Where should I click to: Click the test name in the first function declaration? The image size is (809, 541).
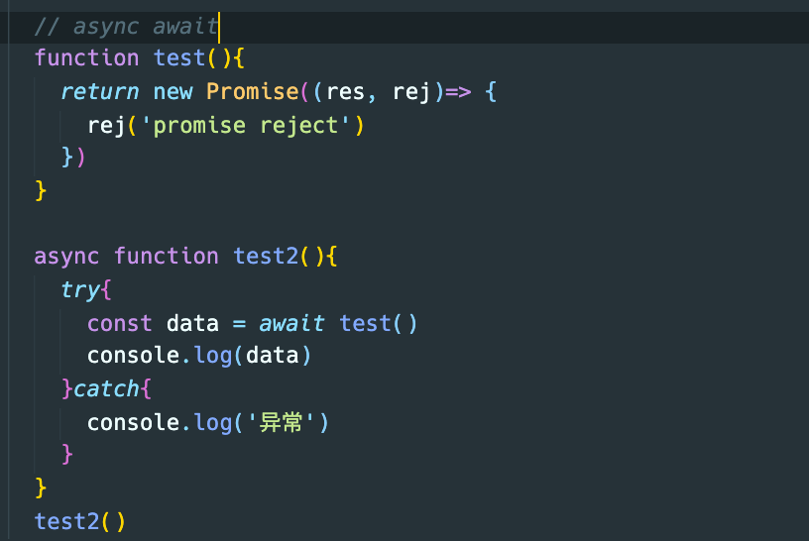pos(179,57)
